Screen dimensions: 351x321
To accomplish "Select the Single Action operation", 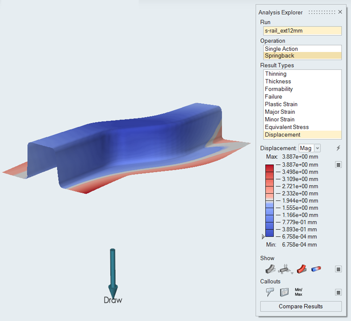I will pyautogui.click(x=281, y=49).
